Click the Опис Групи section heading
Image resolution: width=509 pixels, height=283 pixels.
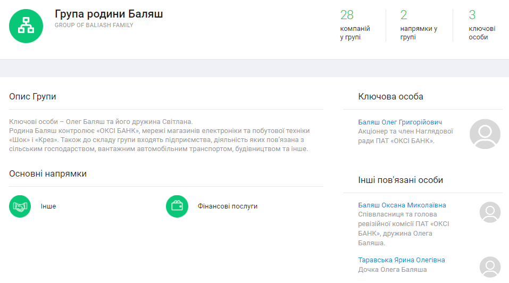pyautogui.click(x=32, y=97)
